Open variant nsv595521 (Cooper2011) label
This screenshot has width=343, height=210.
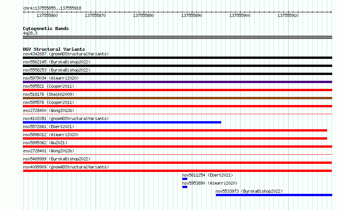click(49, 86)
